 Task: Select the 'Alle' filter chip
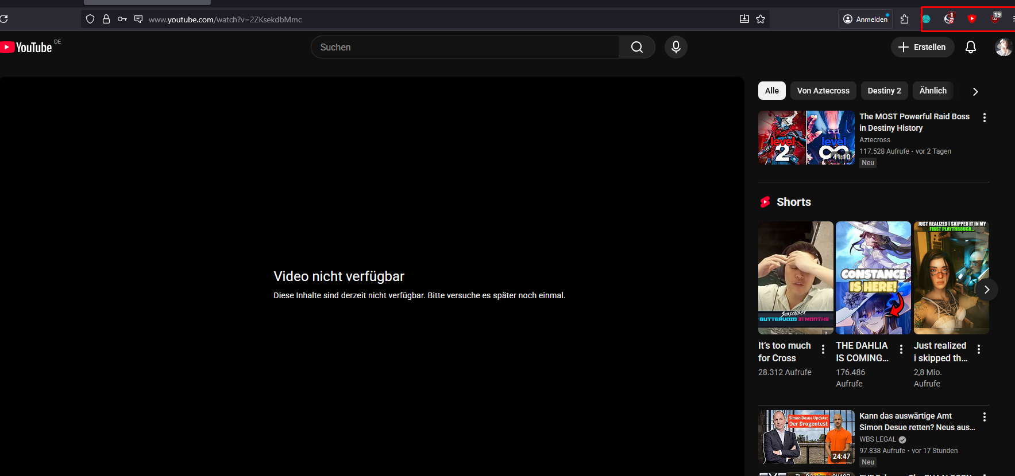771,91
